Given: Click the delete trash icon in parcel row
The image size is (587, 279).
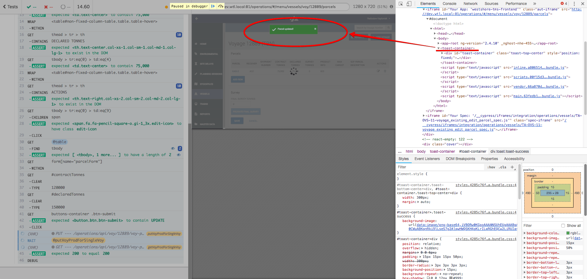Looking at the screenshot, I should pyautogui.click(x=385, y=71).
